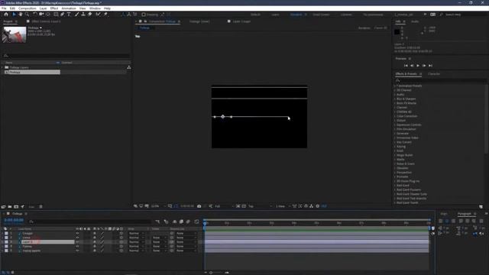Select the Hand tool

coord(21,15)
